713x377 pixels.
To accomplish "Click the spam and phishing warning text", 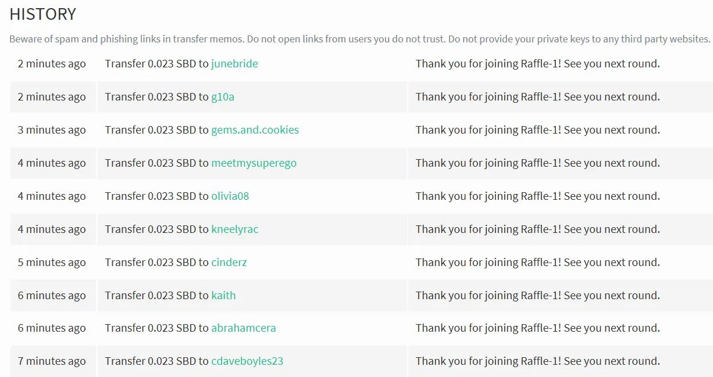I will click(360, 40).
